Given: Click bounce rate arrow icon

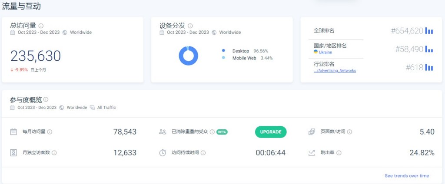Looking at the screenshot, I should 312,153.
